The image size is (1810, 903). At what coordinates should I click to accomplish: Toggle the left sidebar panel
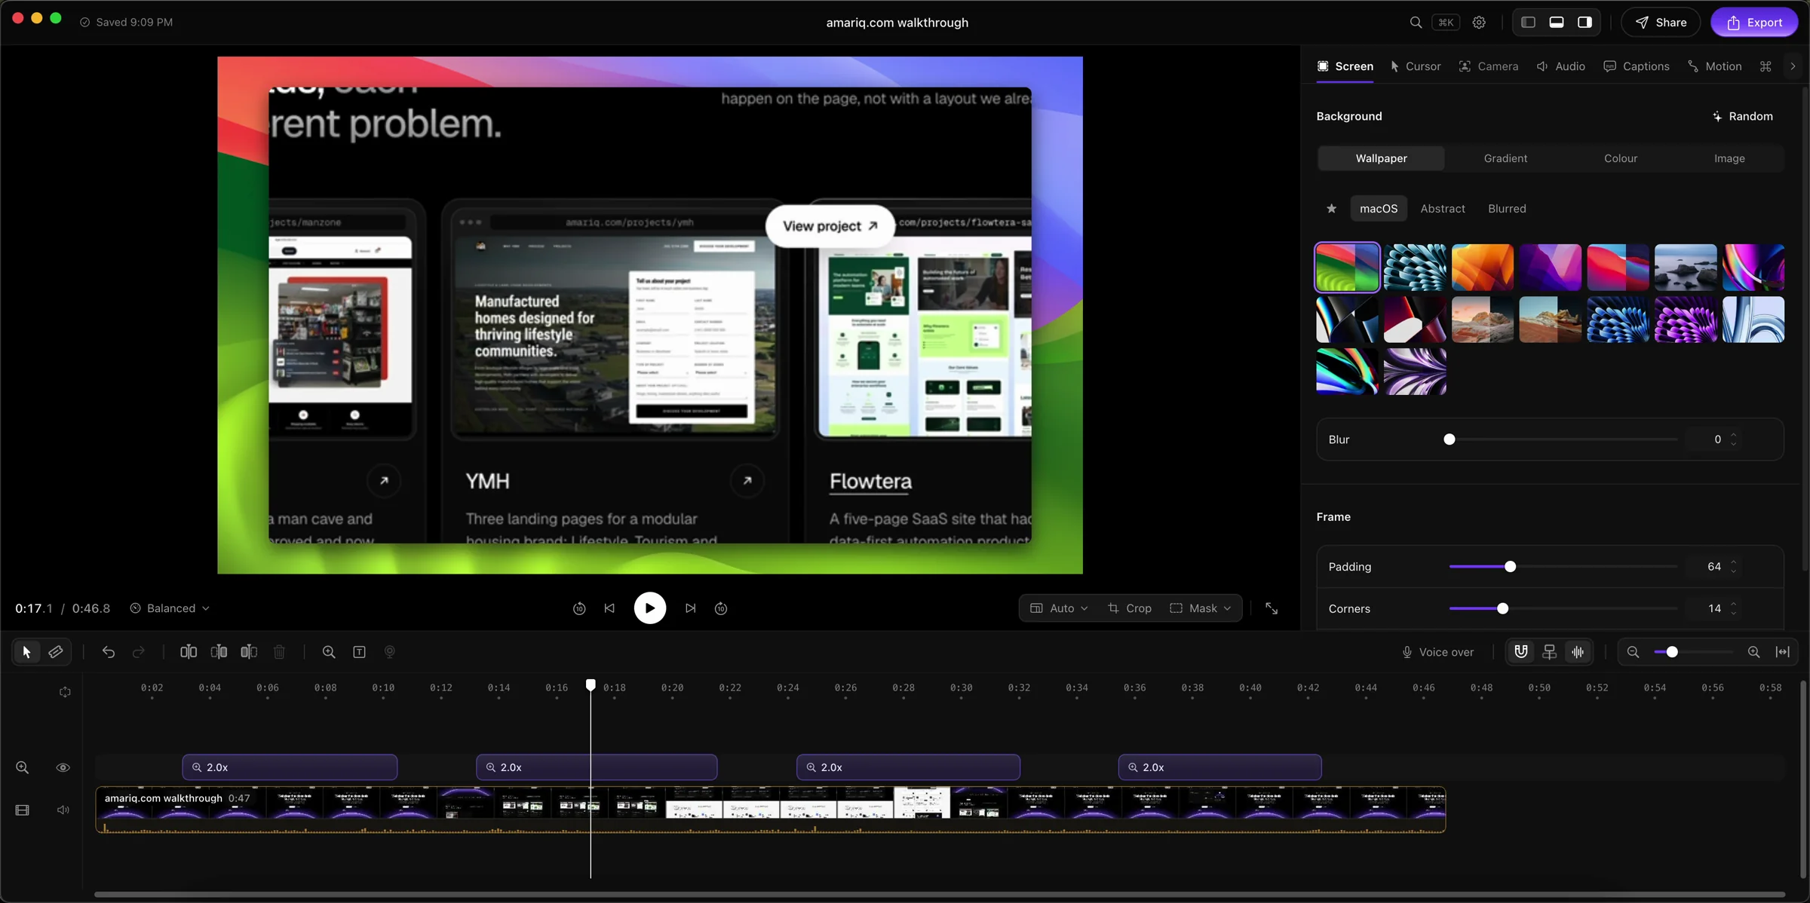point(1529,23)
